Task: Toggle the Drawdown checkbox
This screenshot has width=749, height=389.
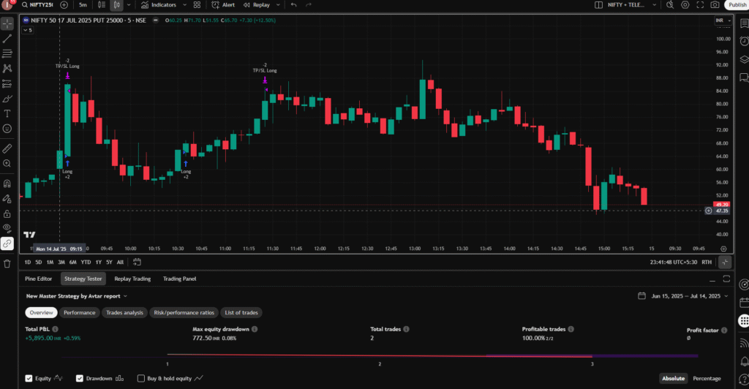Action: point(79,379)
